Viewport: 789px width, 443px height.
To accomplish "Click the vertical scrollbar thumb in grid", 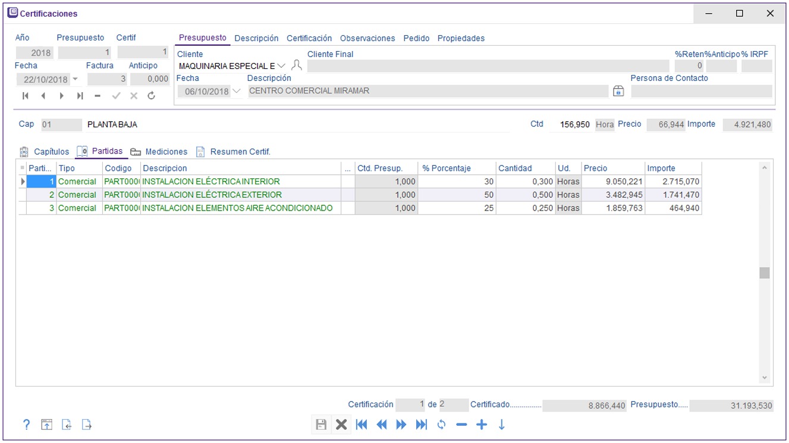I will tap(765, 273).
